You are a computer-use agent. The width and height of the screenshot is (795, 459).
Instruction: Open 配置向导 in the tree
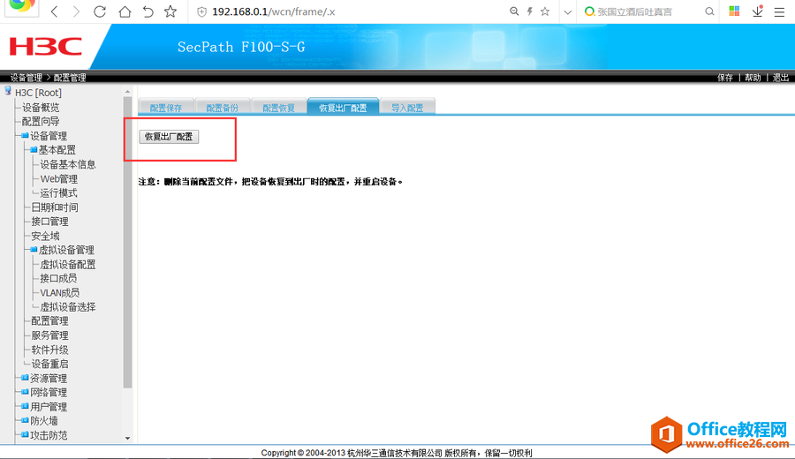(x=41, y=122)
